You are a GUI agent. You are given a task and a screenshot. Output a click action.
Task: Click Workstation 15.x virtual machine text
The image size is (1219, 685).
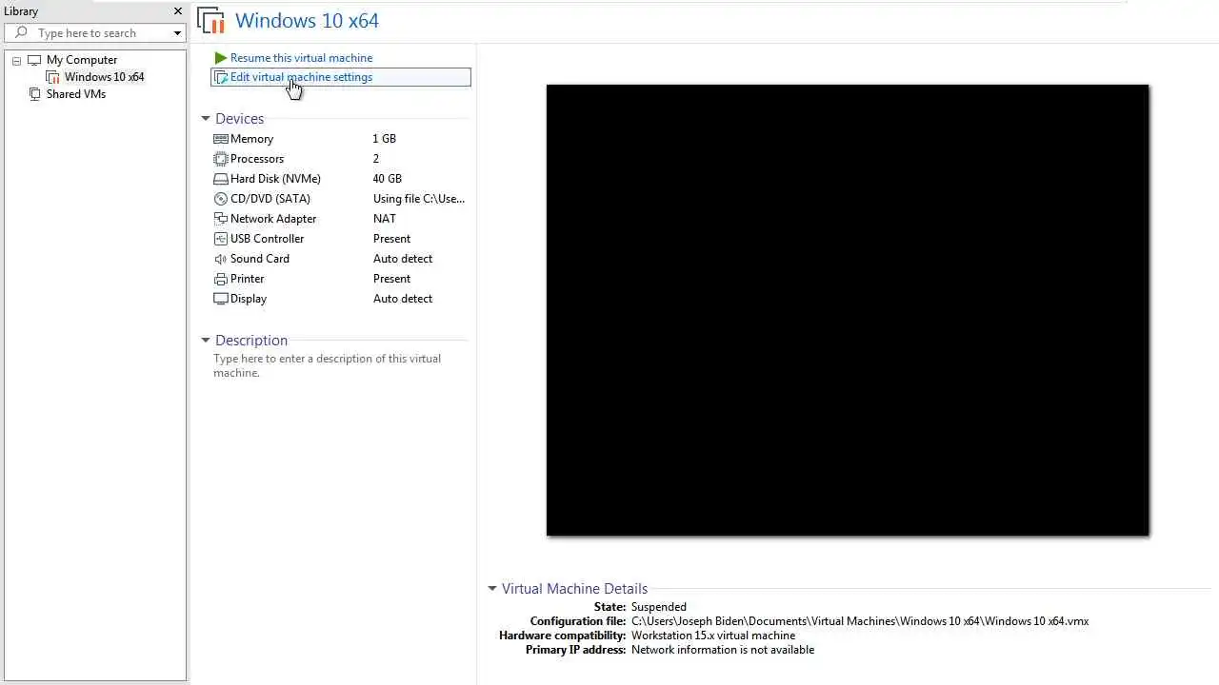(x=713, y=636)
